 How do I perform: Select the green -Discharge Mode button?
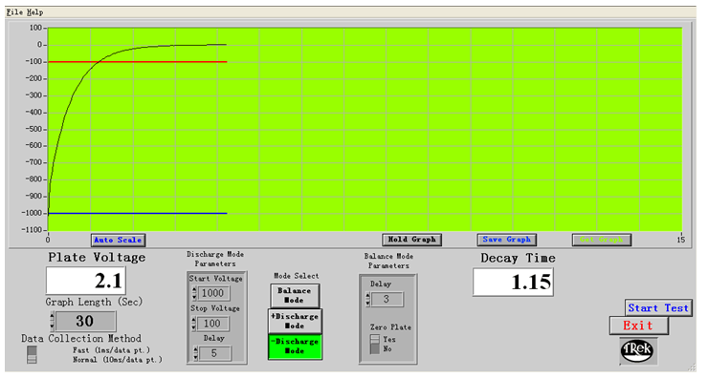(295, 346)
